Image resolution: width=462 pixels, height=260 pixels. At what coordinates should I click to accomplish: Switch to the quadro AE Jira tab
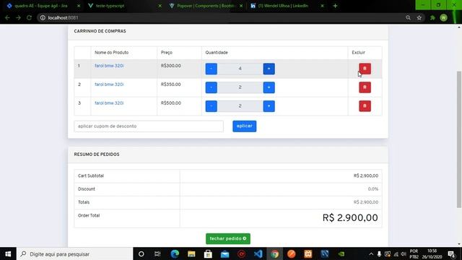(x=40, y=6)
